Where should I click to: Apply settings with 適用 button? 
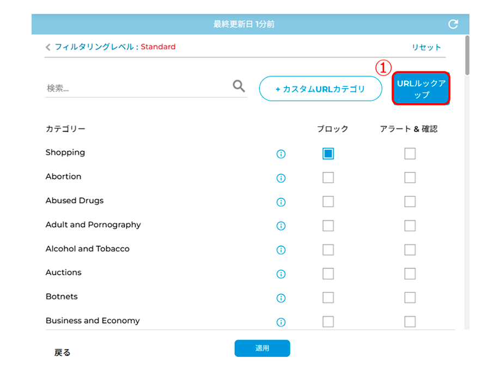tap(262, 348)
